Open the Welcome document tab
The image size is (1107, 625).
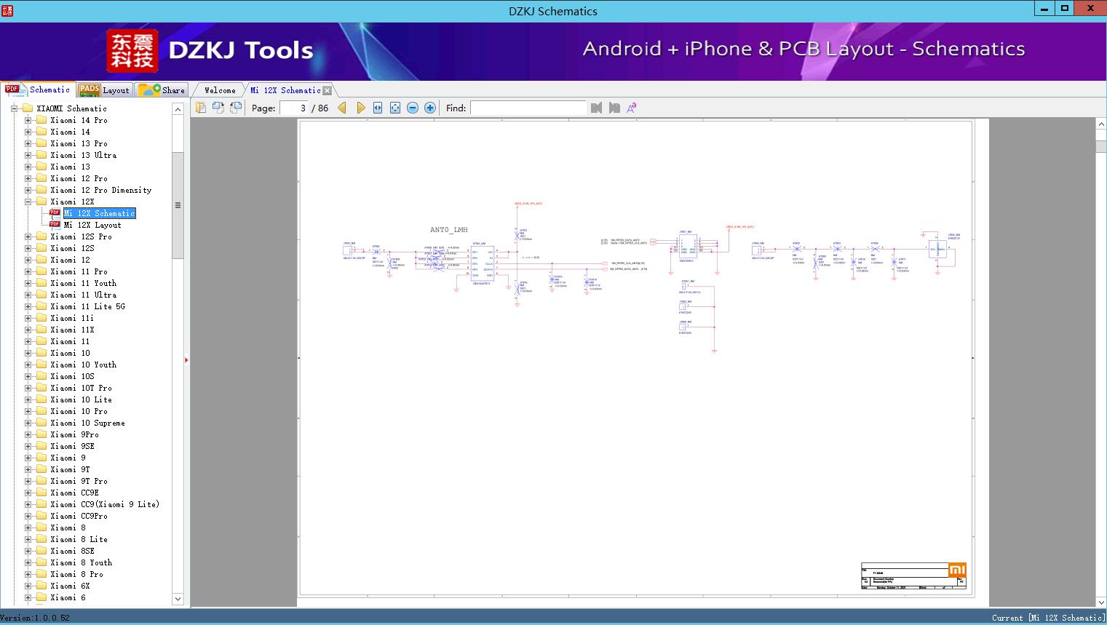click(x=220, y=90)
